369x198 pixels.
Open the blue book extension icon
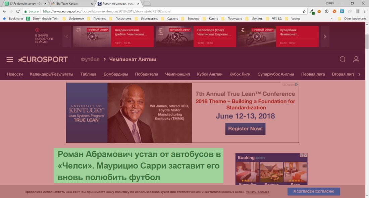click(x=342, y=11)
